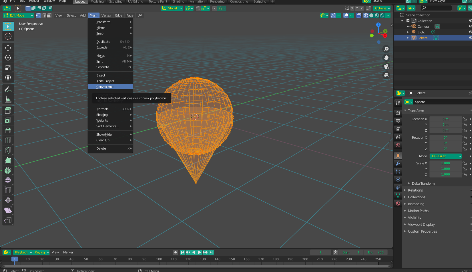
Task: Pick the Move tool in the toolbar
Action: tap(8, 48)
